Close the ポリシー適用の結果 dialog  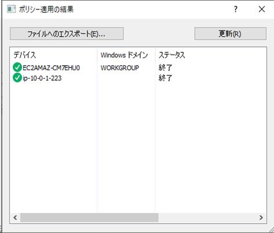tap(262, 9)
